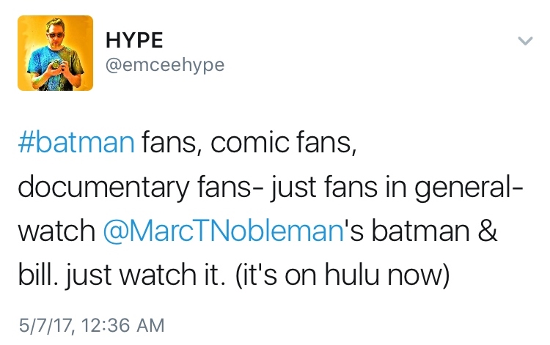The width and height of the screenshot is (550, 345).
Task: Click the words "comic fans,"
Action: pyautogui.click(x=284, y=145)
